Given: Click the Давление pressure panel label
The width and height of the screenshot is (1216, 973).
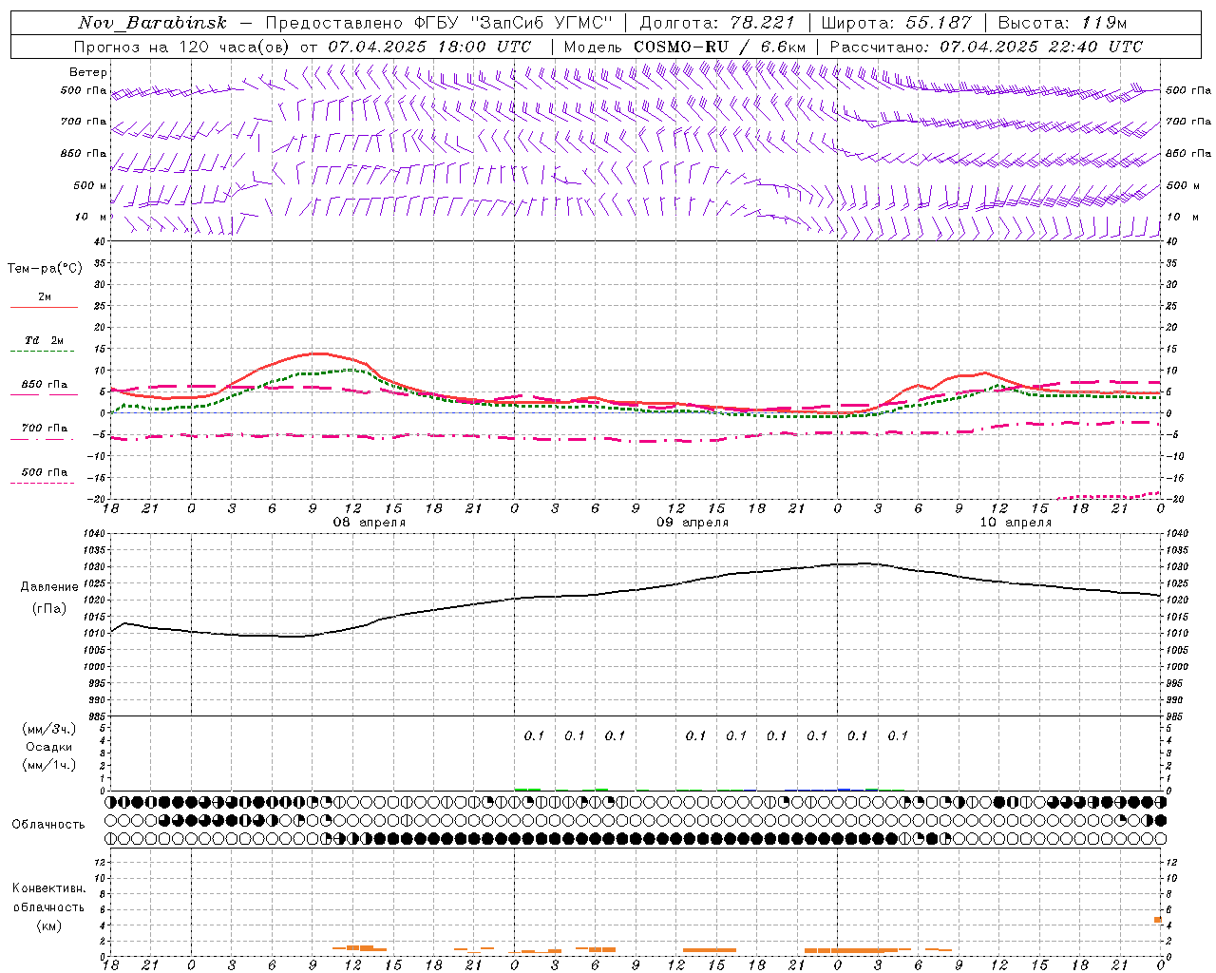Looking at the screenshot, I should pyautogui.click(x=48, y=587).
